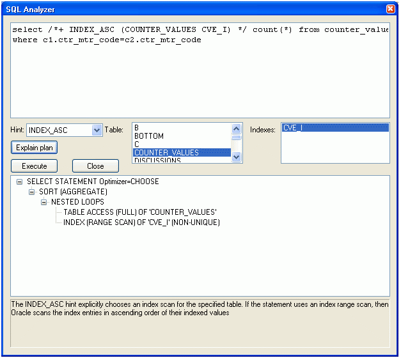401x358 pixels.
Task: Select the NESTED LOOPS tree row
Action: (77, 202)
